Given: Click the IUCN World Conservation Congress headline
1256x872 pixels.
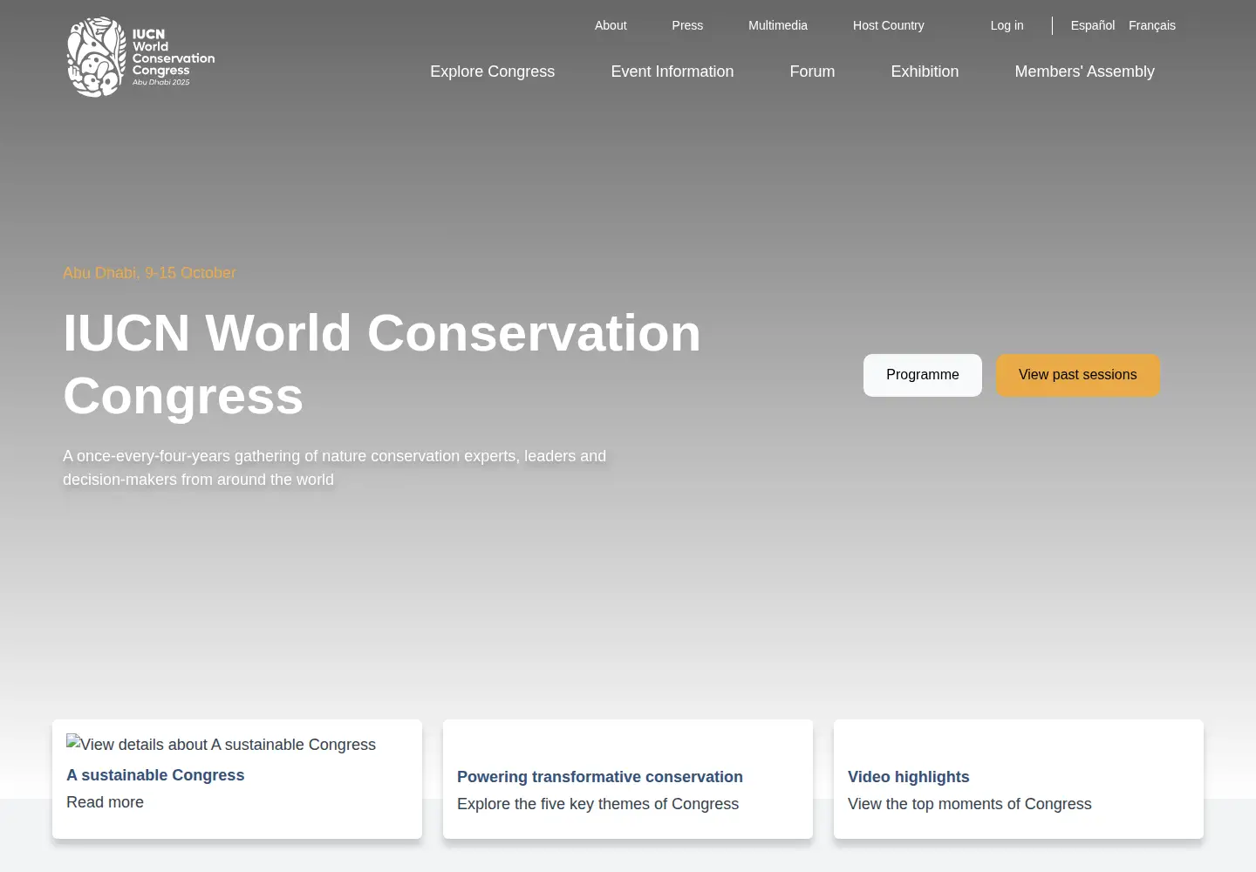Looking at the screenshot, I should (x=382, y=364).
